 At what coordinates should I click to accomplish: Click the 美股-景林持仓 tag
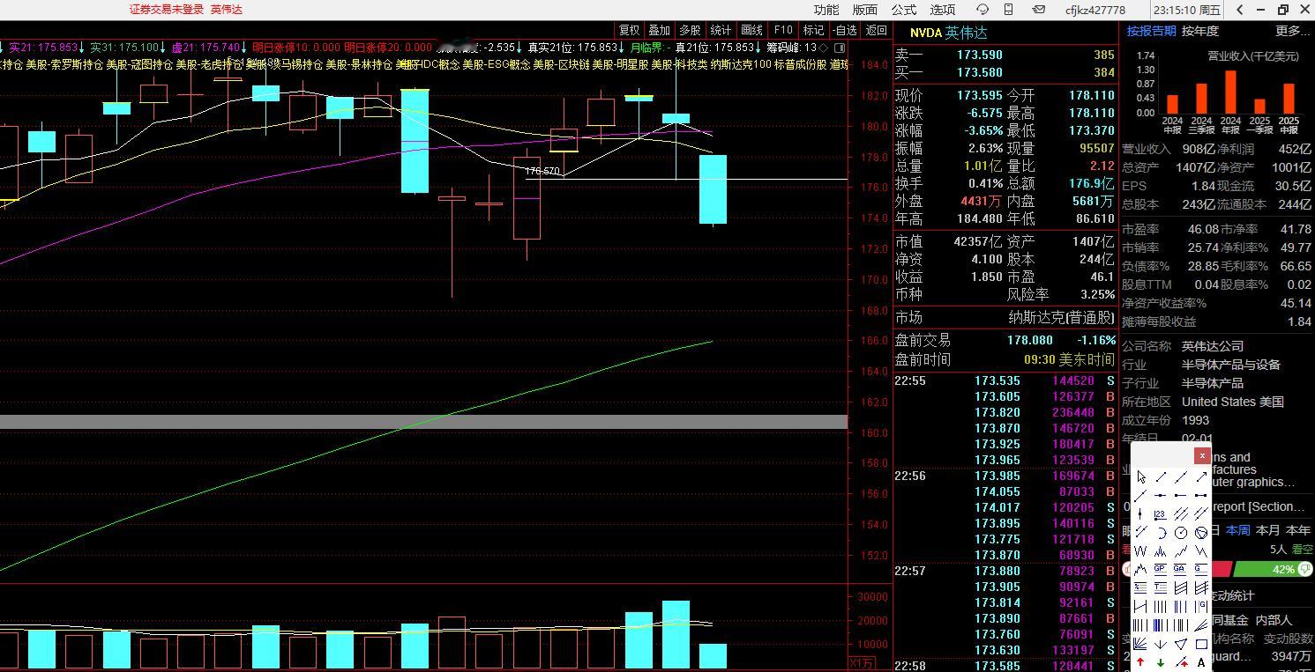[359, 64]
